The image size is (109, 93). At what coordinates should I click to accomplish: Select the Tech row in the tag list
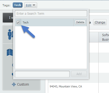47,22
